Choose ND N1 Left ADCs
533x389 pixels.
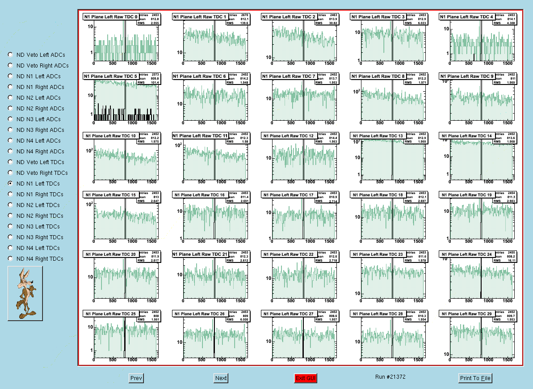[11, 76]
